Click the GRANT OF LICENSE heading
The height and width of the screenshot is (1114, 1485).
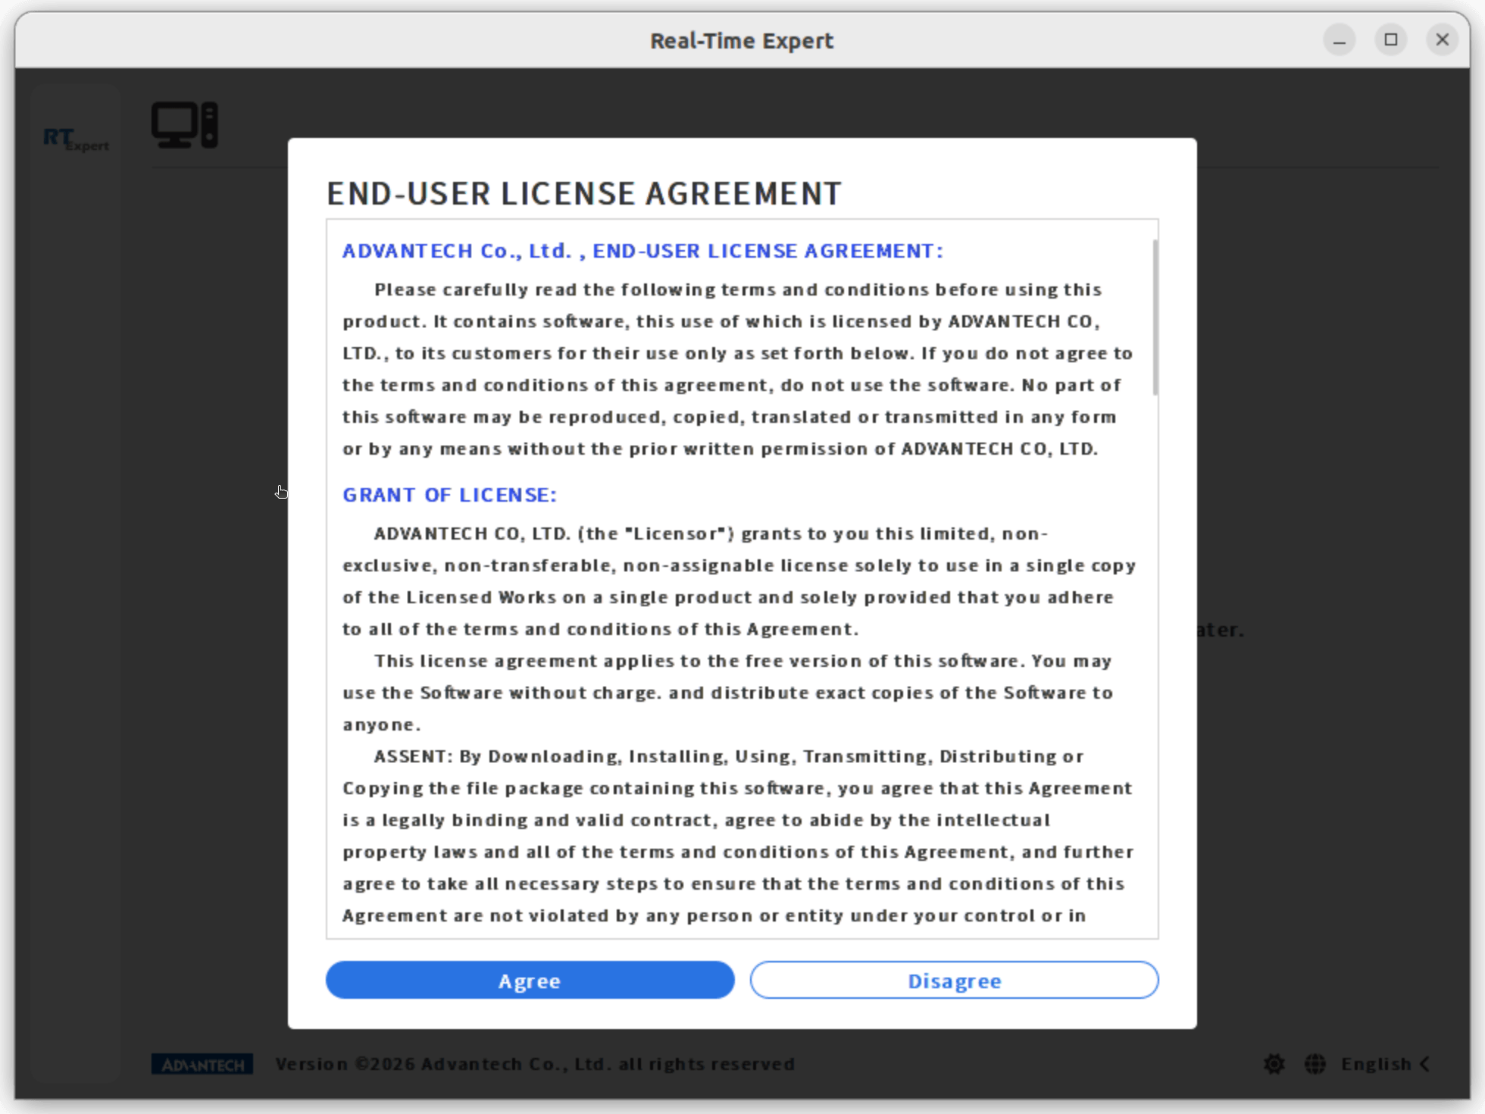point(449,495)
